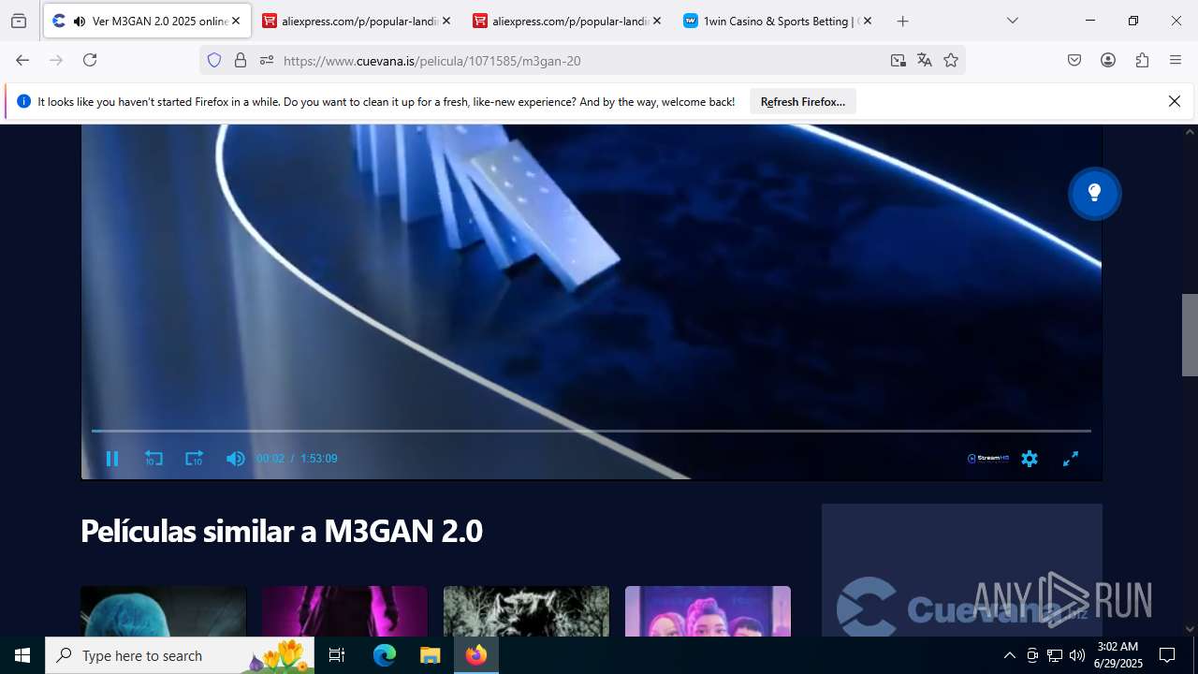Show hidden system tray icons
1198x674 pixels.
click(1009, 655)
